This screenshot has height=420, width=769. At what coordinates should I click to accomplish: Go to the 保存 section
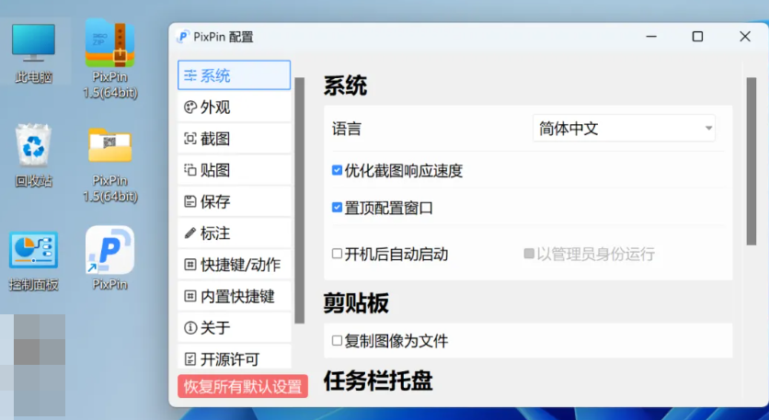[234, 201]
